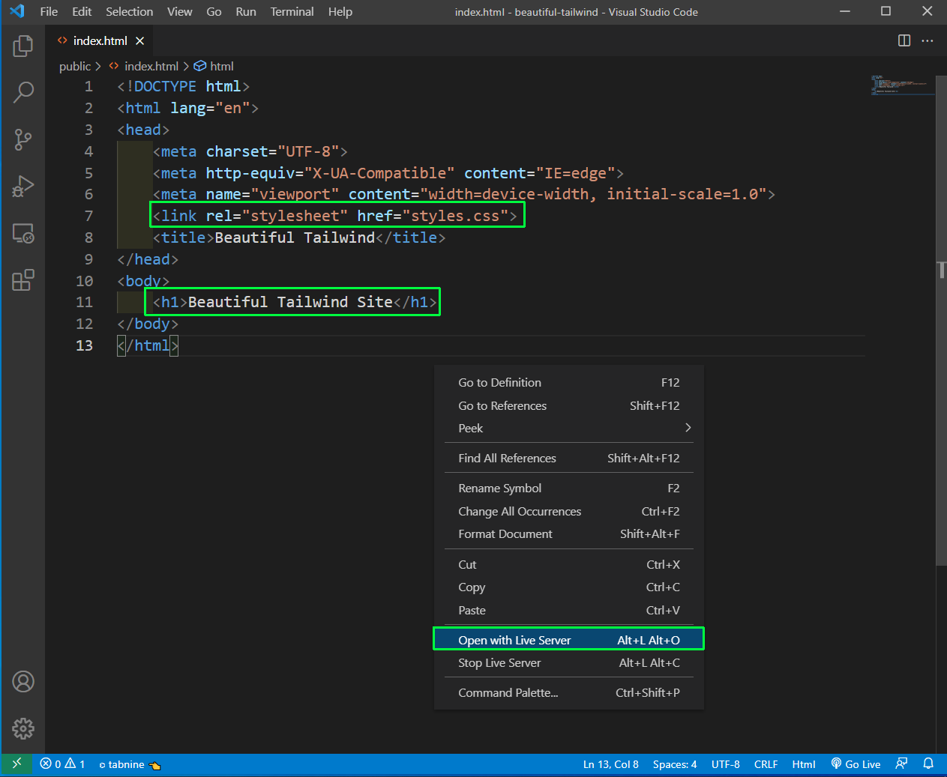Click the split editor icon

(904, 40)
